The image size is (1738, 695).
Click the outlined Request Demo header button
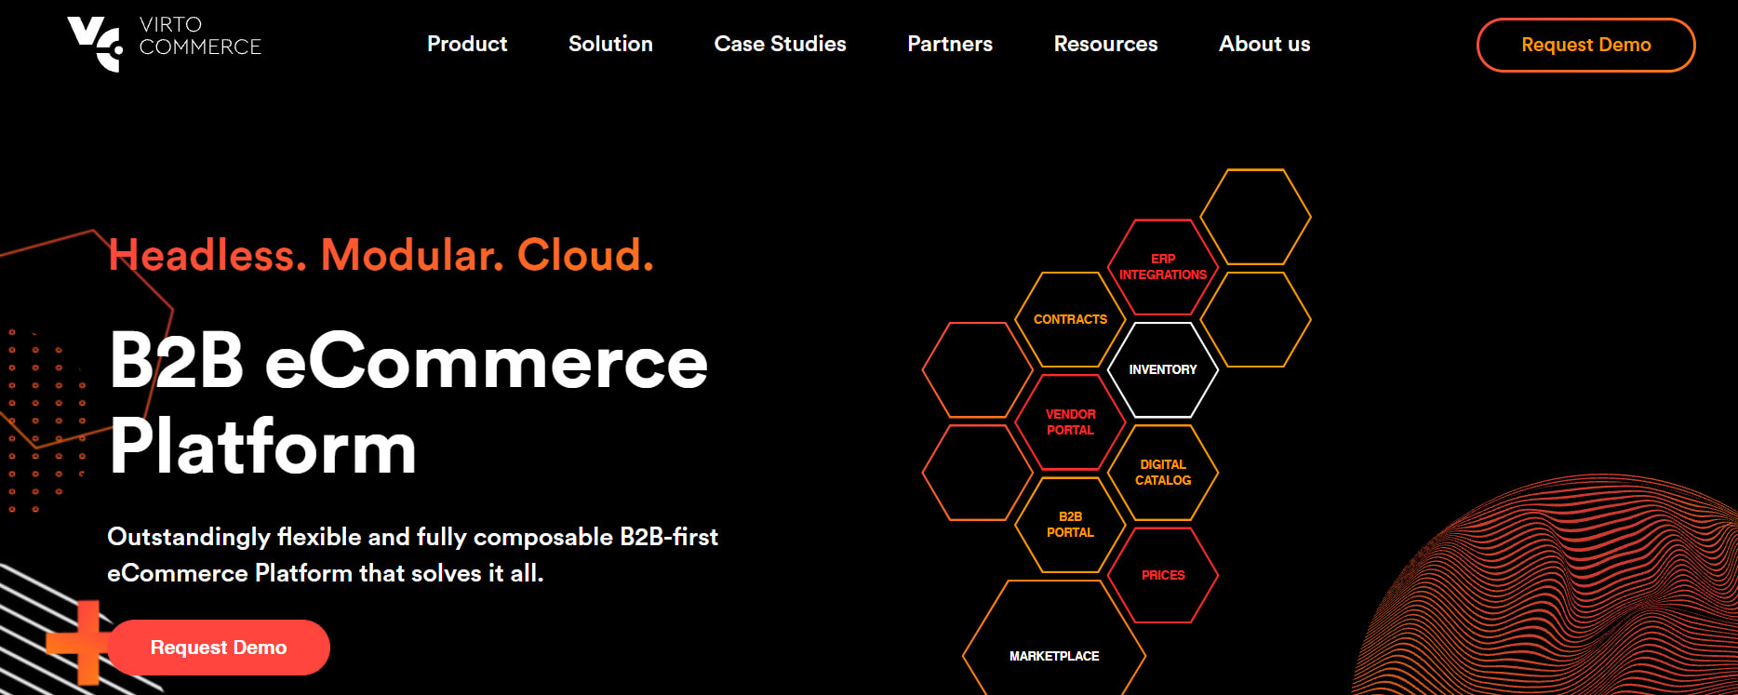(1585, 45)
